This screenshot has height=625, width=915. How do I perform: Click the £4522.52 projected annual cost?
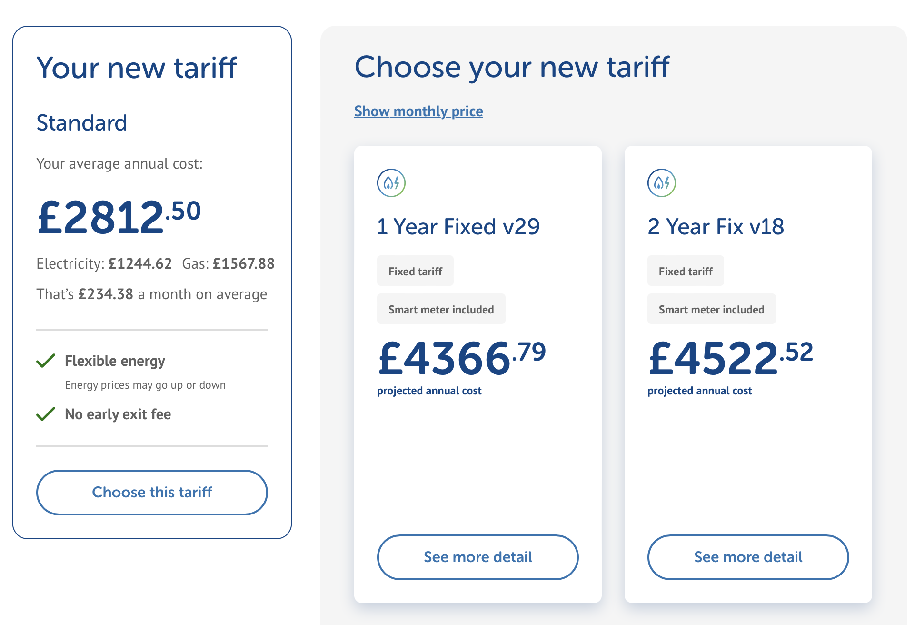tap(731, 358)
